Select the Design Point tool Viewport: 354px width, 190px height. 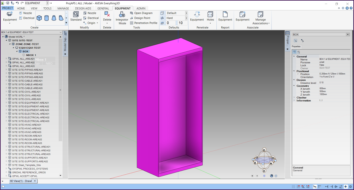click(x=140, y=18)
